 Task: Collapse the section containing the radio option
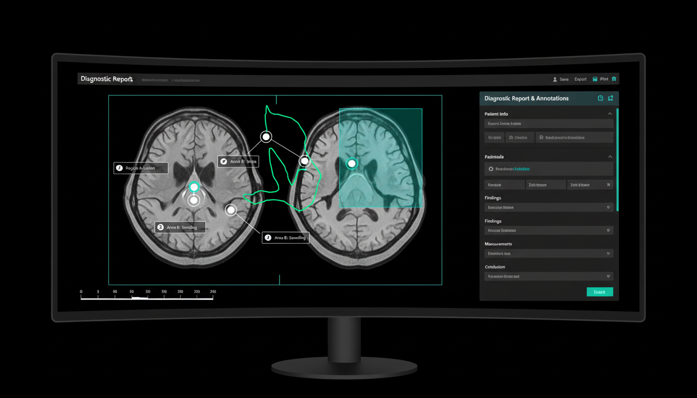610,157
